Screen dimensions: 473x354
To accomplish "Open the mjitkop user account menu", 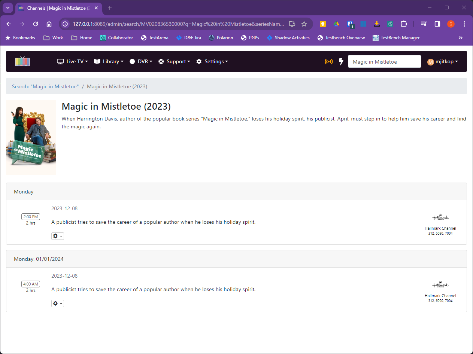I will (443, 61).
